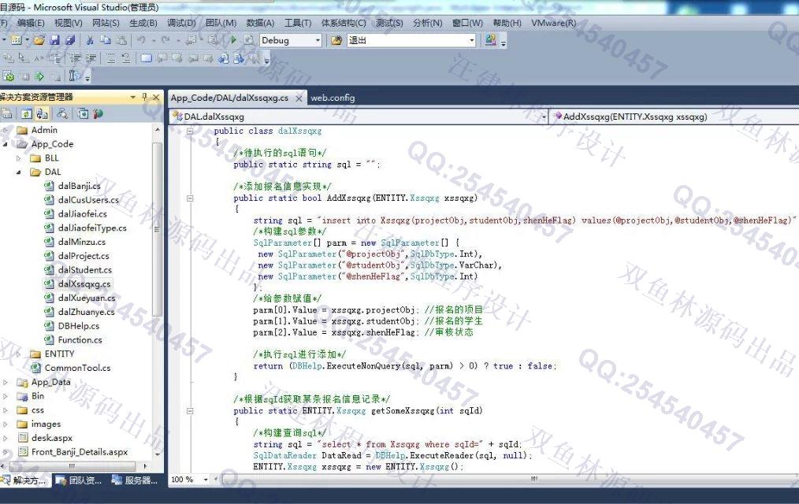Image resolution: width=799 pixels, height=504 pixels.
Task: Collapse the AddXssqxg method code region
Action: coord(190,198)
